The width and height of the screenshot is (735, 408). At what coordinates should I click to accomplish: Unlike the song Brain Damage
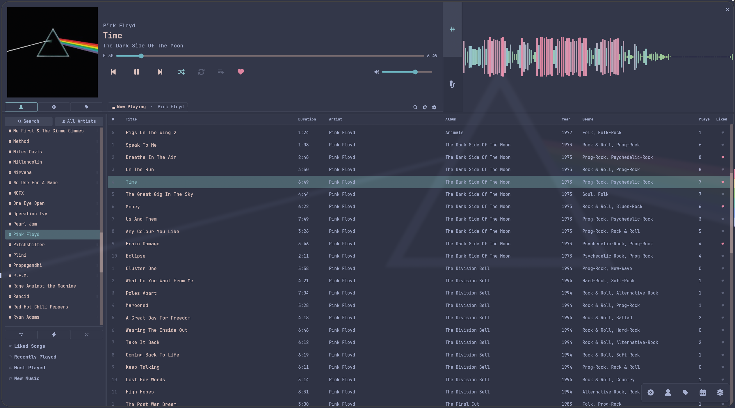click(x=723, y=244)
